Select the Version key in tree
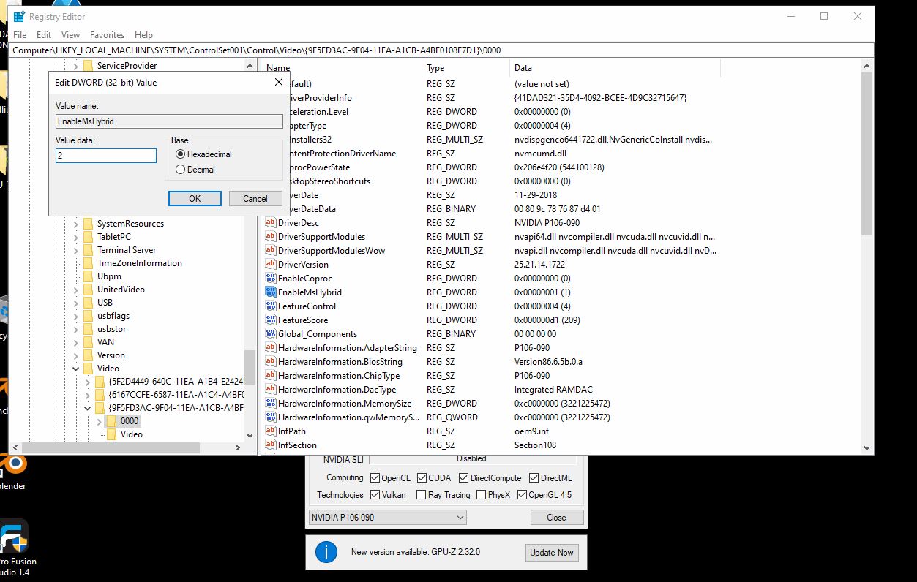The height and width of the screenshot is (582, 917). point(111,355)
